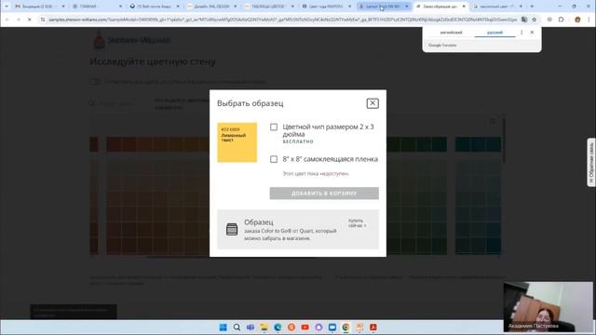Image resolution: width=596 pixels, height=335 pixels.
Task: Open Microsoft Edge from the taskbar
Action: [x=278, y=327]
